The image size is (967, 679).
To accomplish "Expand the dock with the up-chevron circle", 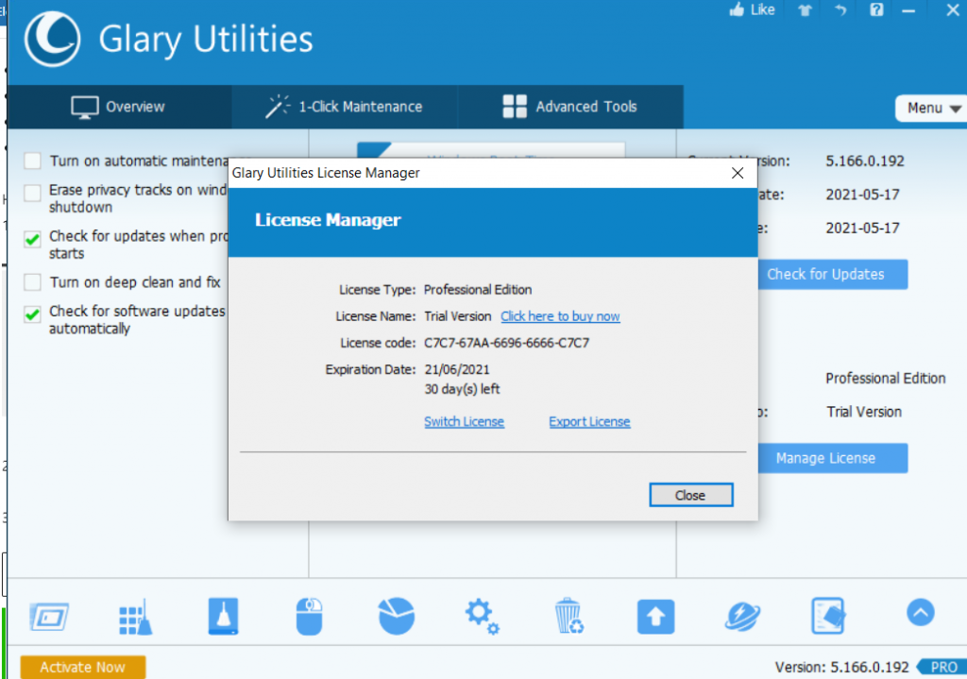I will click(x=920, y=612).
